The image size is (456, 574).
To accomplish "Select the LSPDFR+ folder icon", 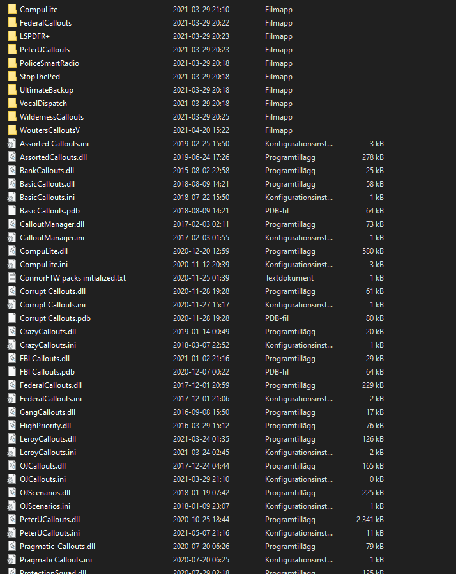I will (x=12, y=36).
